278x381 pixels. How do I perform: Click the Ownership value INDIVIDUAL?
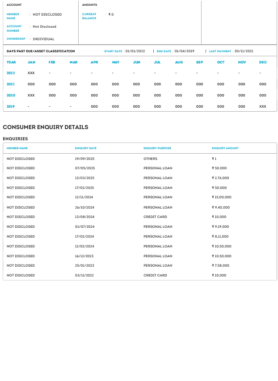click(43, 39)
